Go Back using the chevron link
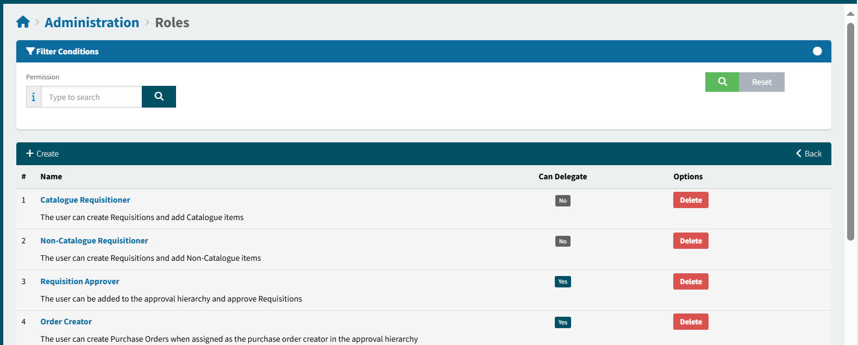 click(x=809, y=154)
